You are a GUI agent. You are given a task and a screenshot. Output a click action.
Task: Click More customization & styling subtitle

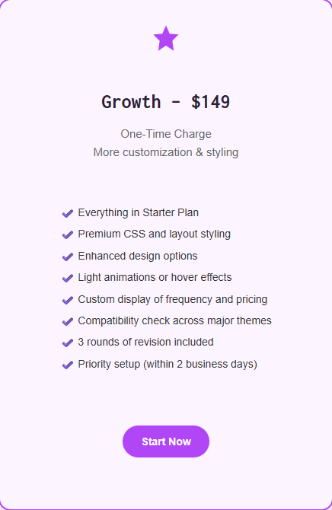166,152
